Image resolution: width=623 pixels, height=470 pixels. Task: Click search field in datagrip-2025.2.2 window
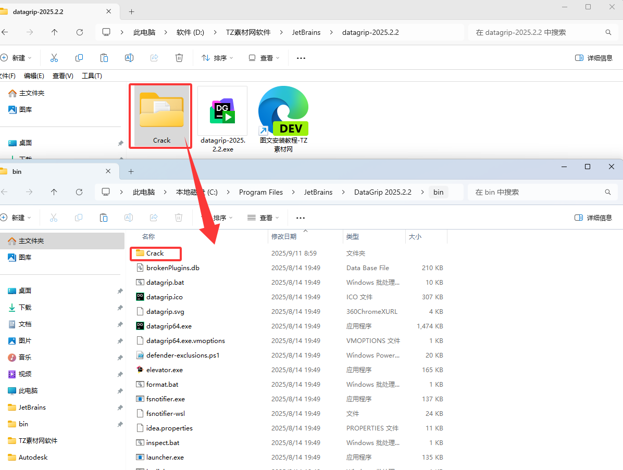(x=542, y=33)
